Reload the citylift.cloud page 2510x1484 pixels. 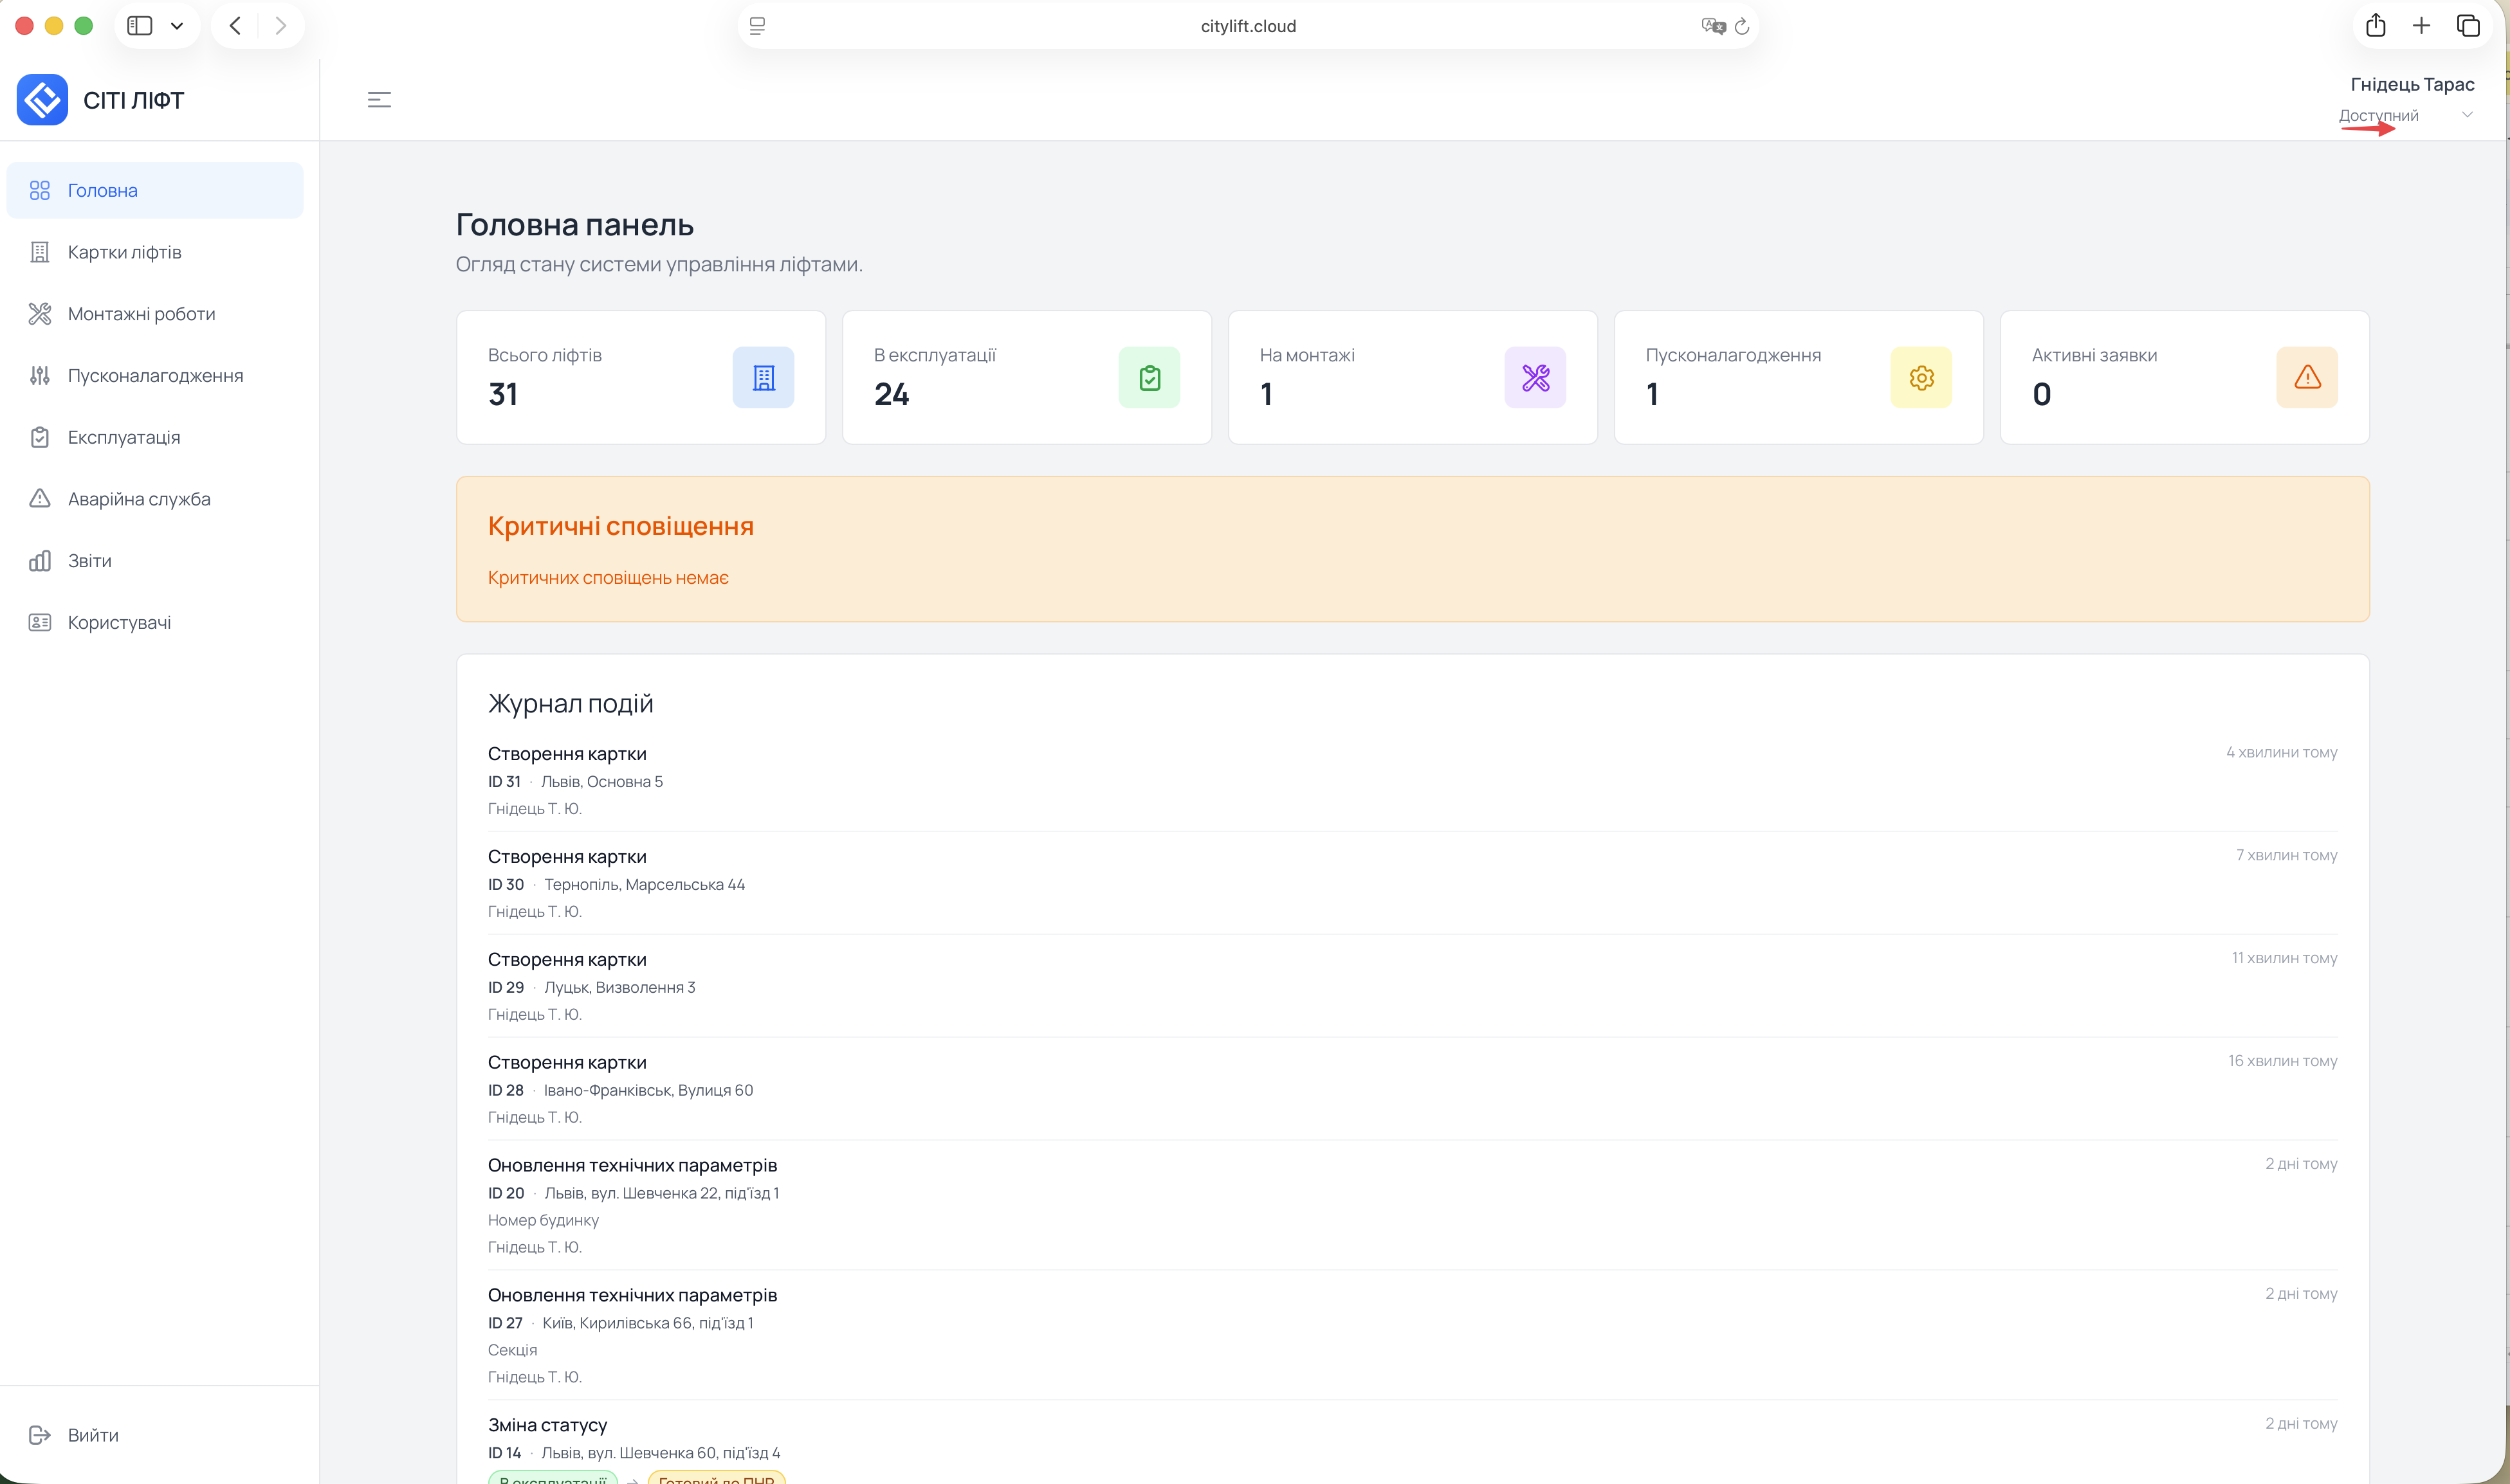click(x=1742, y=27)
